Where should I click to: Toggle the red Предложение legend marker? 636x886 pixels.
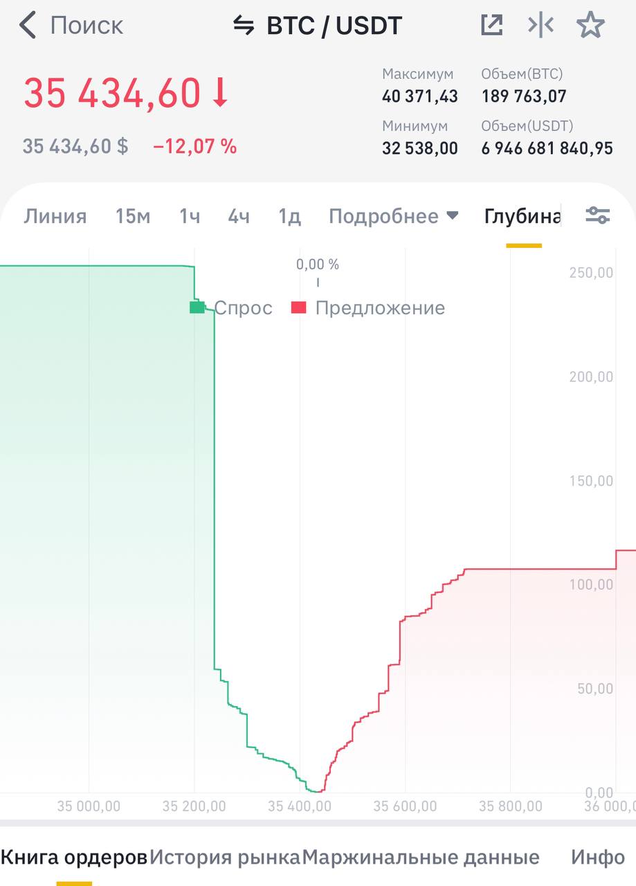point(299,307)
